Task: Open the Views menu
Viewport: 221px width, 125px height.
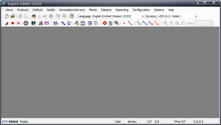Action: click(x=9, y=10)
